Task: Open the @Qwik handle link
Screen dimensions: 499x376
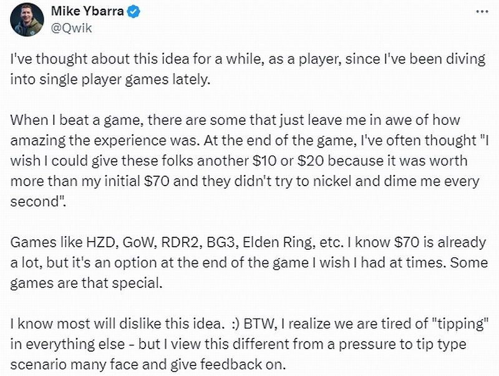Action: pos(64,27)
